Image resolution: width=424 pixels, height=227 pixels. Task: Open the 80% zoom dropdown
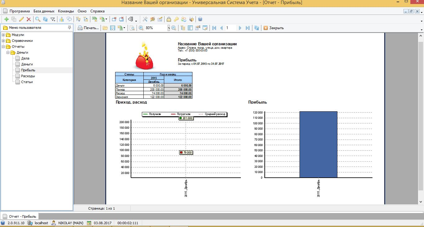(x=169, y=28)
